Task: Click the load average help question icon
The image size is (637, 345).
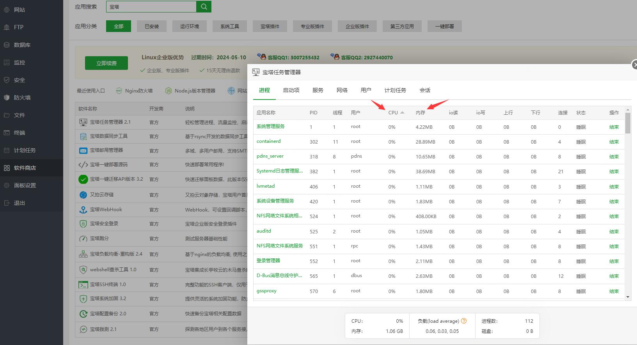Action: pos(464,321)
